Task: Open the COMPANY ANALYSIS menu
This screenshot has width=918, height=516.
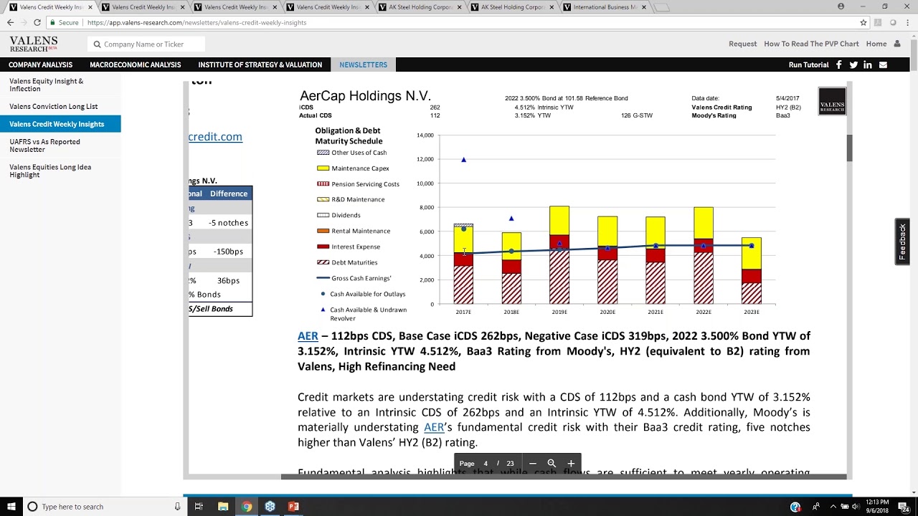Action: [41, 64]
